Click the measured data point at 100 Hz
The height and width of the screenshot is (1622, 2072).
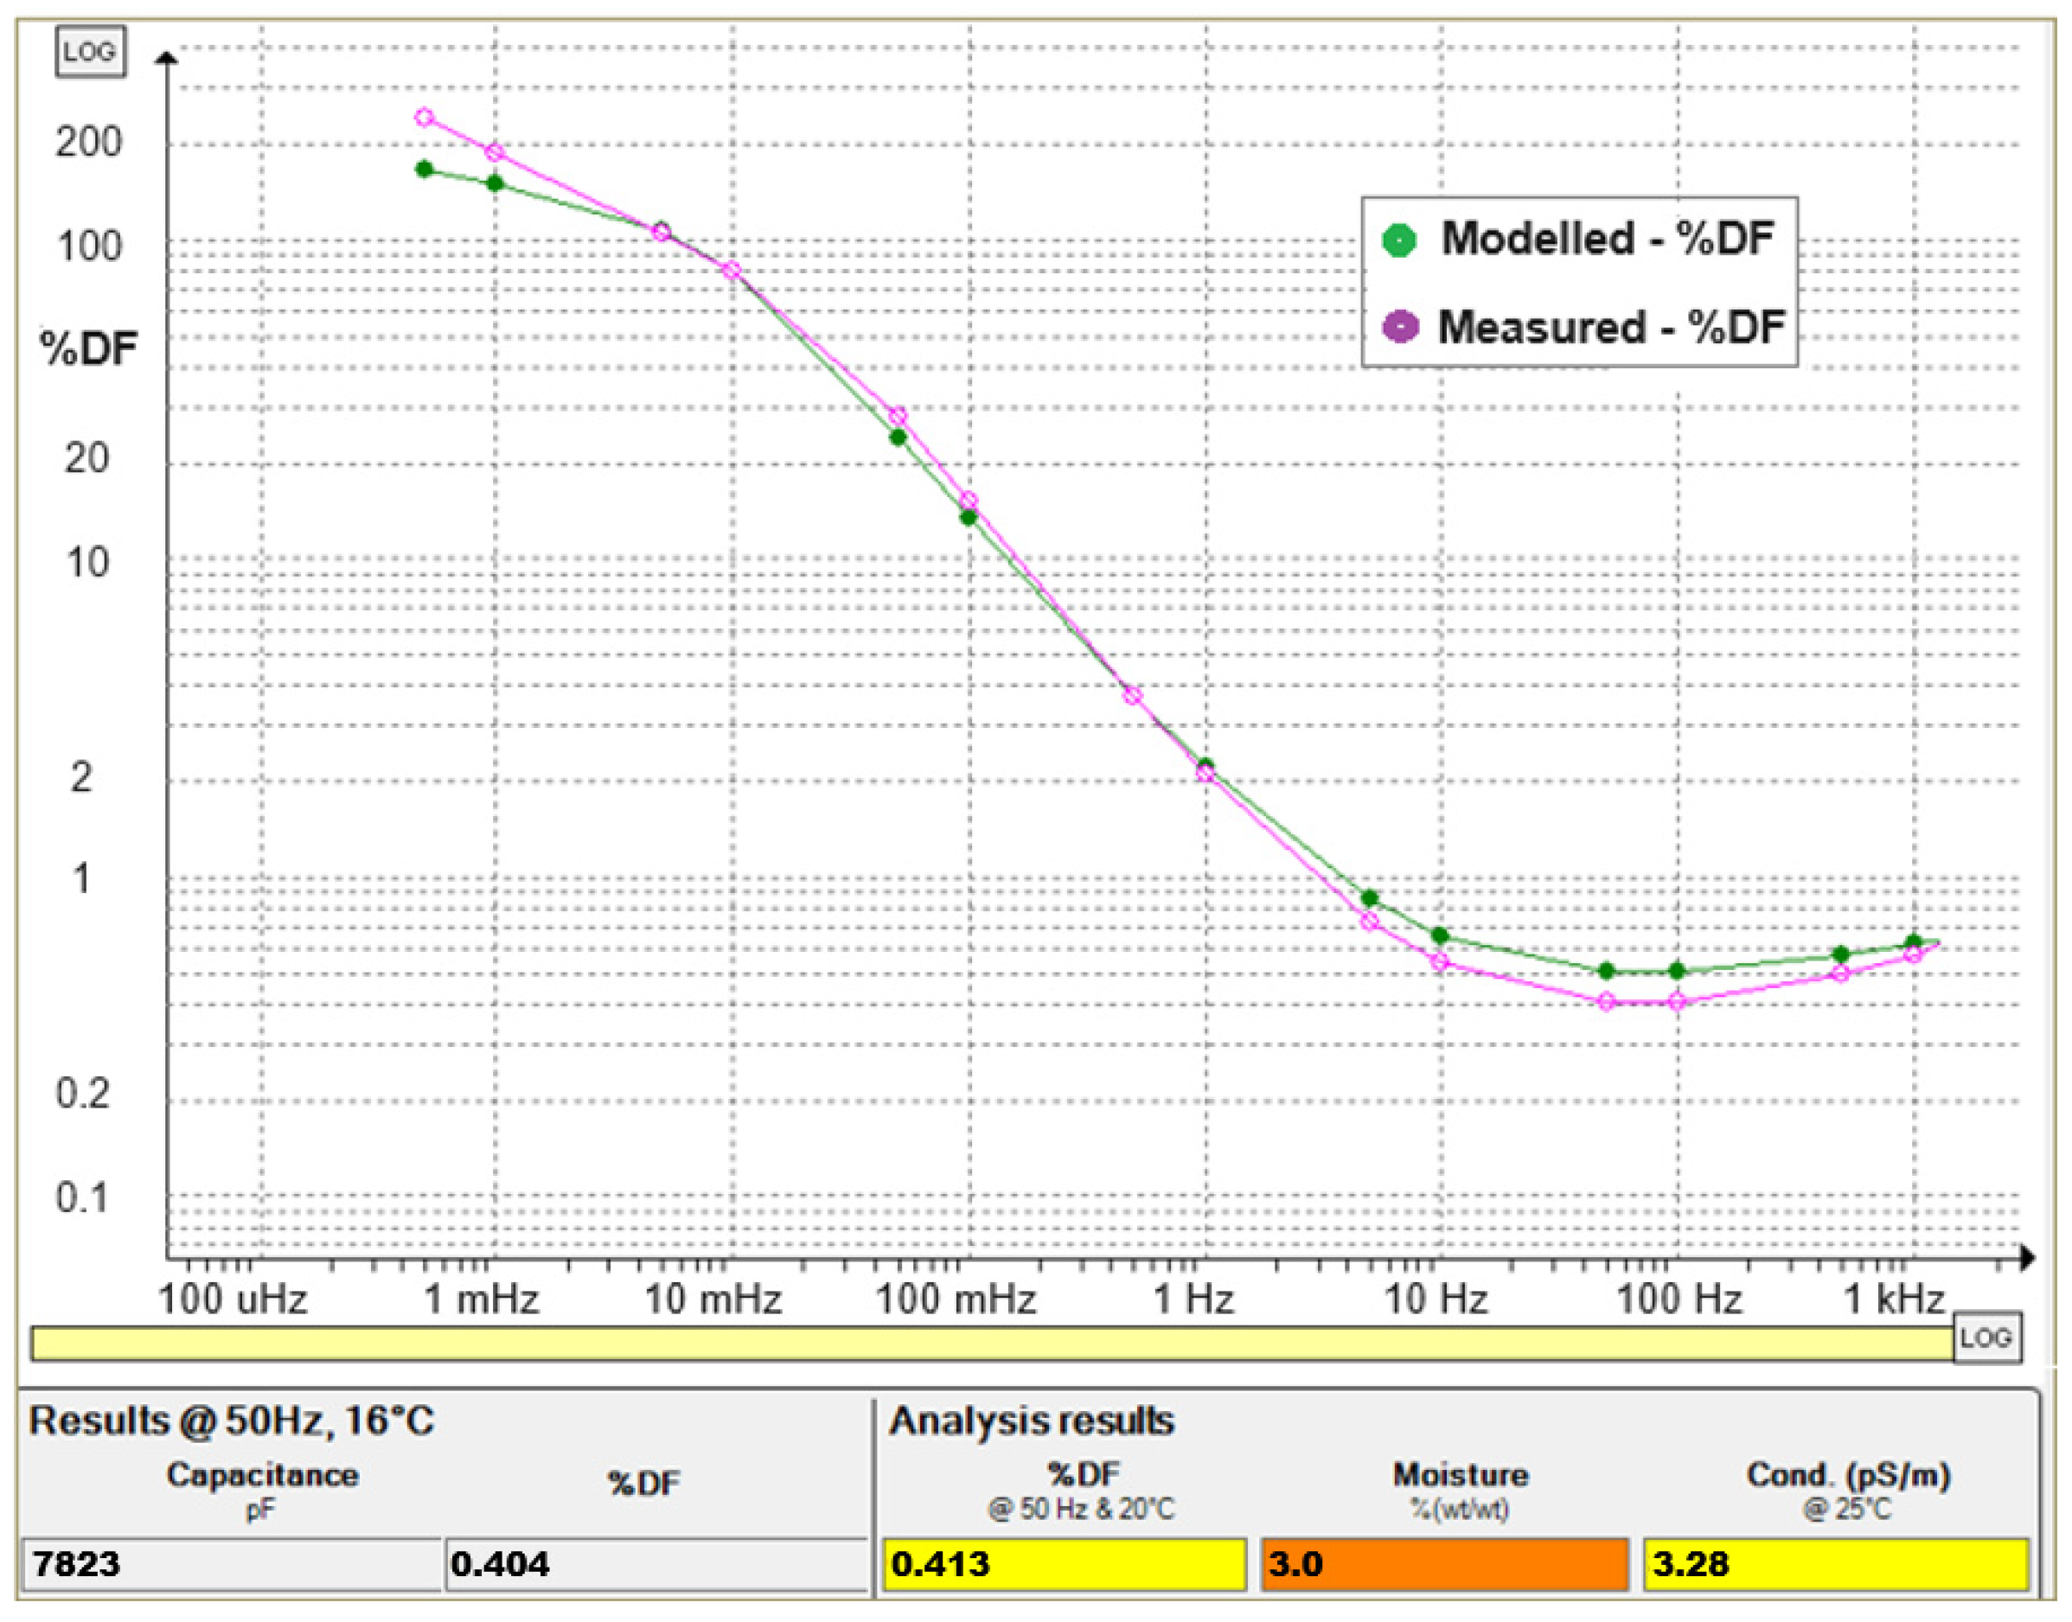tap(1677, 1002)
